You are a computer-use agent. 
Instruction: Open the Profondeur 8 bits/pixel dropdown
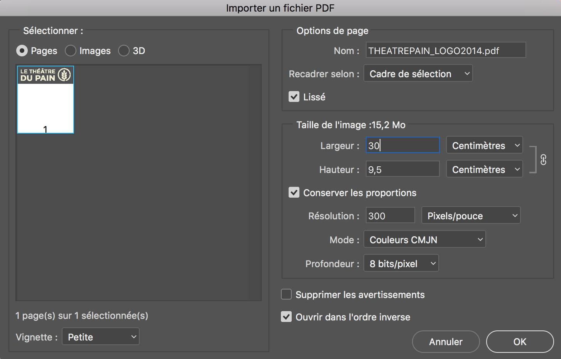click(401, 263)
